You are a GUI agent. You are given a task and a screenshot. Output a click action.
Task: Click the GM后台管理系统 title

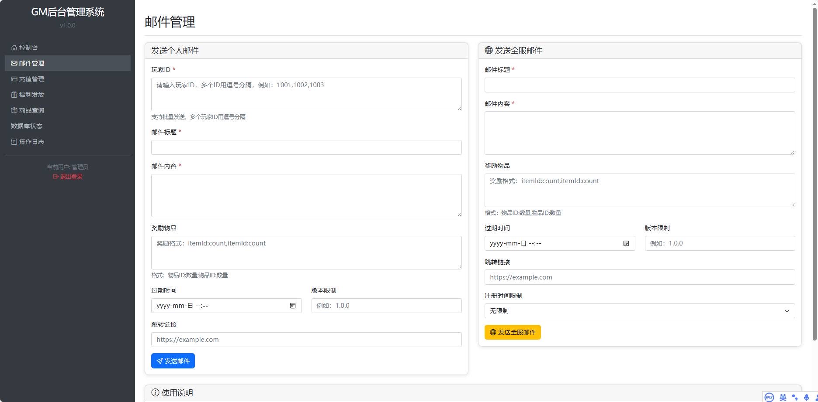click(68, 12)
